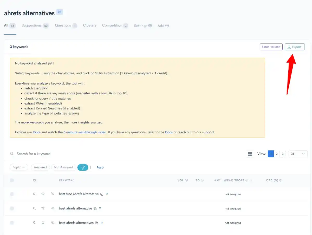Click the Add tab with plus icon

click(x=163, y=26)
